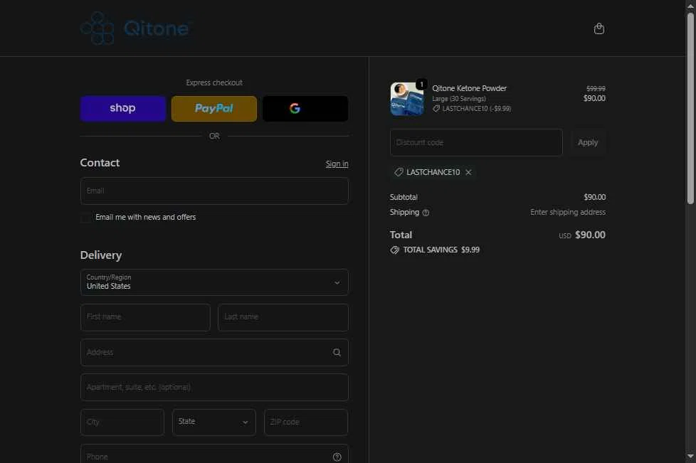
Task: Click the page scrollbar thumb
Action: pos(690,109)
